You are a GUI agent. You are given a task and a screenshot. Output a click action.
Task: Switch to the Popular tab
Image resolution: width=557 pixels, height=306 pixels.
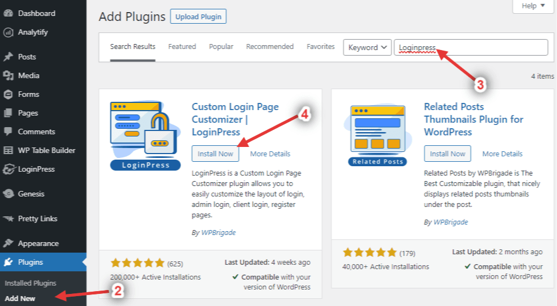coord(221,46)
